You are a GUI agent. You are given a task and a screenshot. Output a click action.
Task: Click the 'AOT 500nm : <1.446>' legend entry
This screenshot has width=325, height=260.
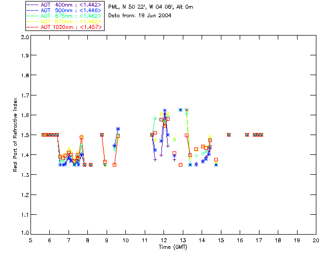point(64,10)
